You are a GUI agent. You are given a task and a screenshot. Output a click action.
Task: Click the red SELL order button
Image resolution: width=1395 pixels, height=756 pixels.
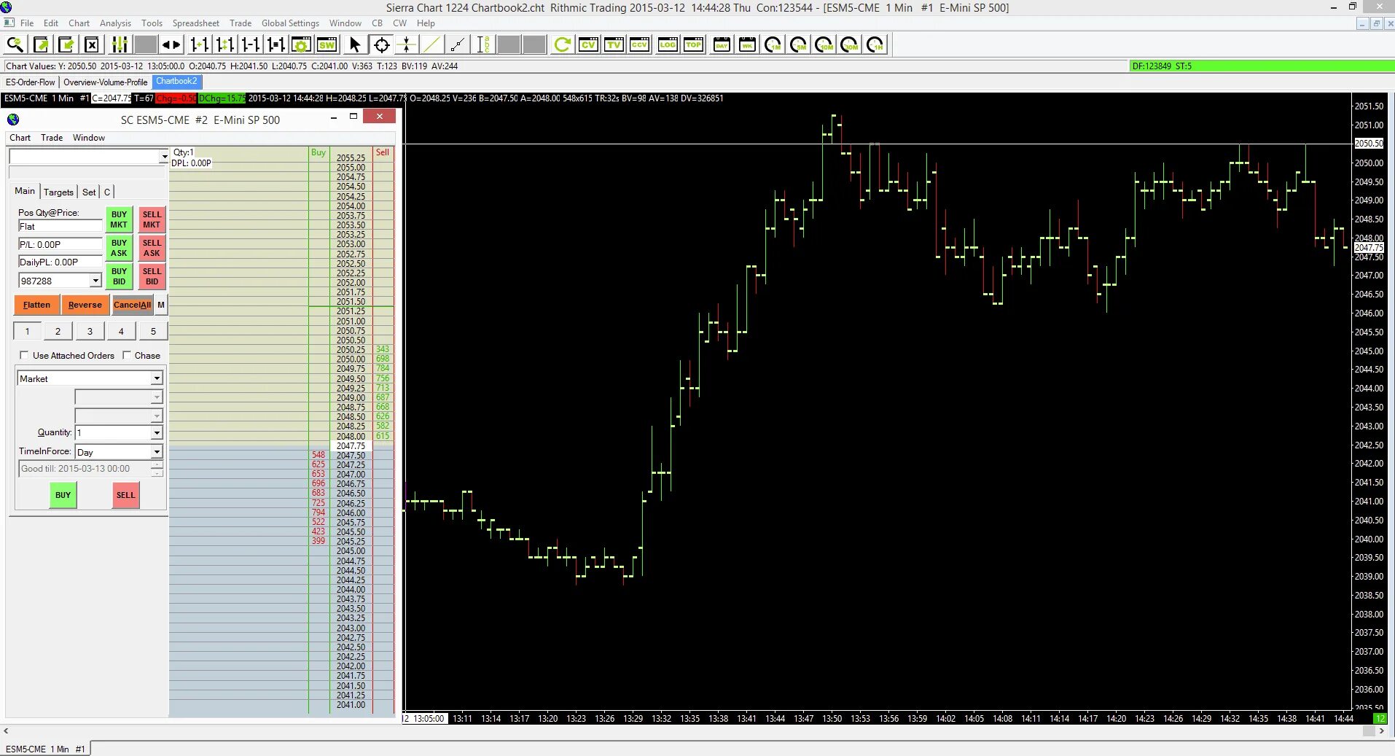125,495
